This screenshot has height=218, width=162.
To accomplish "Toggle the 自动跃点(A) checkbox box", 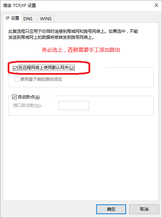I will [x=14, y=97].
